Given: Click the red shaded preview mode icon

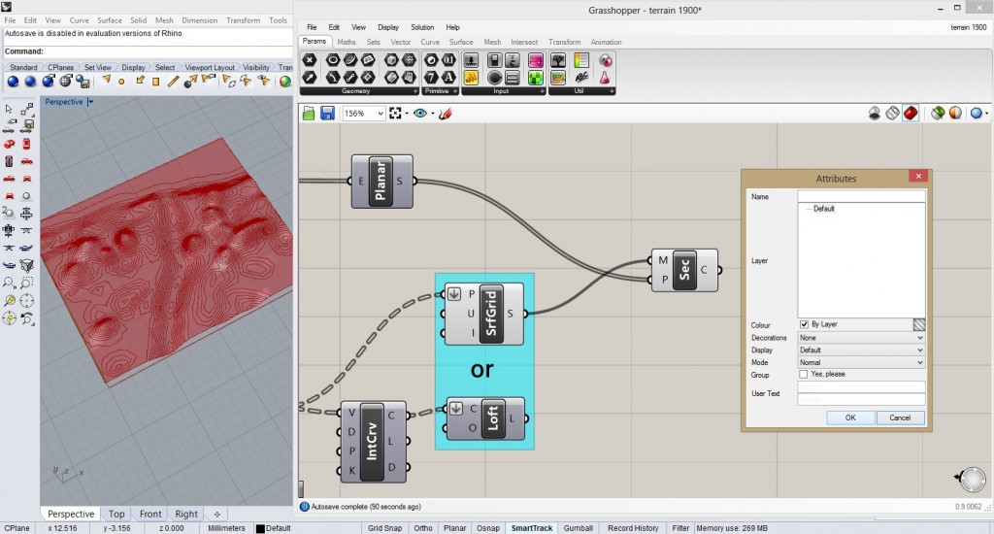Looking at the screenshot, I should pyautogui.click(x=911, y=114).
